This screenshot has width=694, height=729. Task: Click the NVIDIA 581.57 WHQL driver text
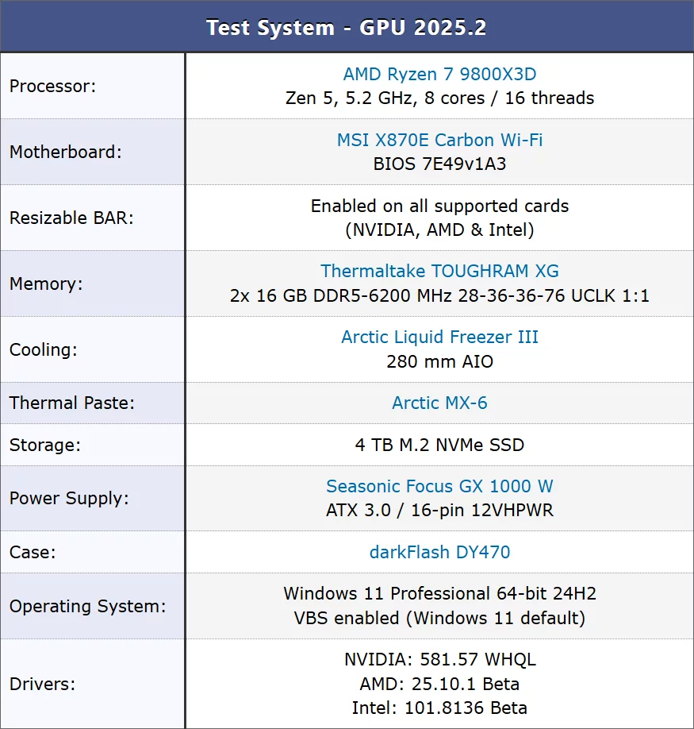pos(439,660)
